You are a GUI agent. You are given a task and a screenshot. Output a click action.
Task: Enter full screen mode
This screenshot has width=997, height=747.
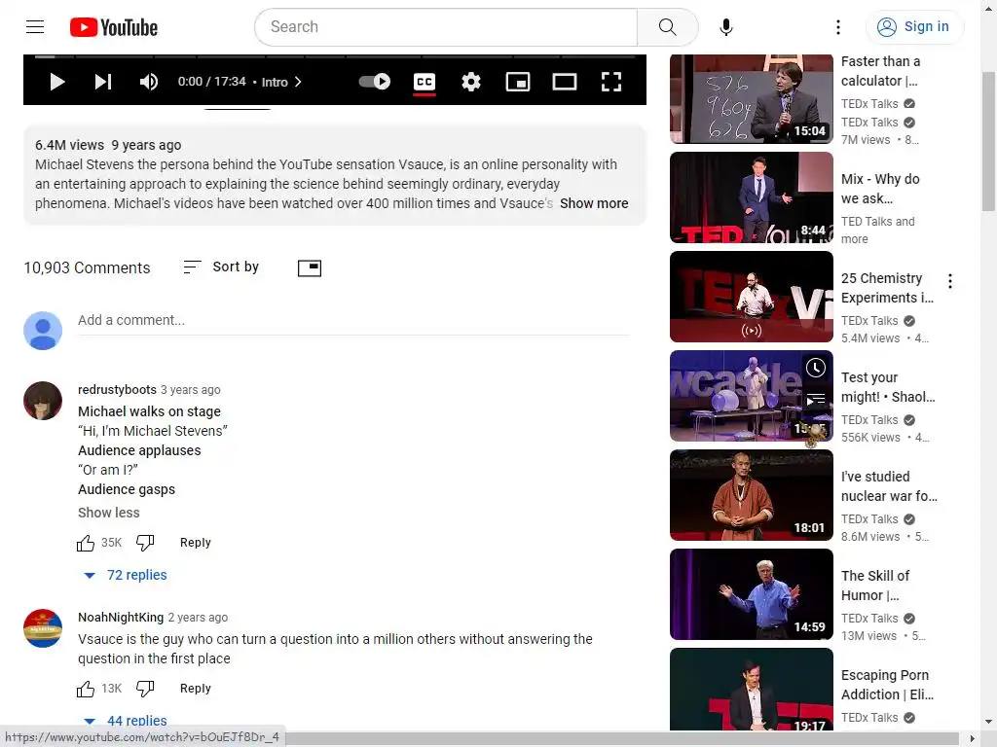[x=611, y=82]
